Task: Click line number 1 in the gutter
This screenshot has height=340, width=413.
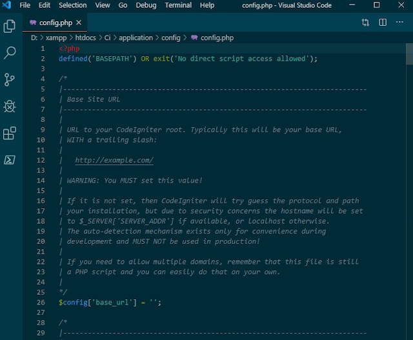Action: click(43, 49)
